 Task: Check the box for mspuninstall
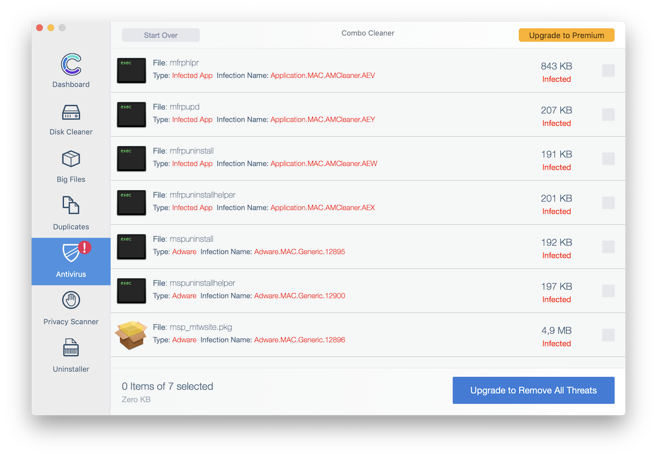click(x=608, y=247)
